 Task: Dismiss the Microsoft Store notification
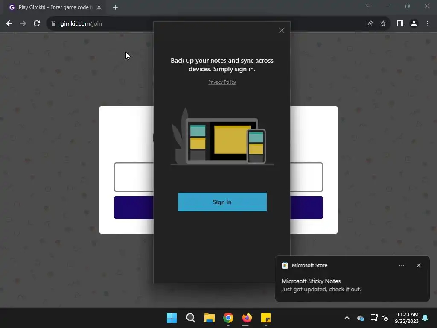tap(418, 265)
